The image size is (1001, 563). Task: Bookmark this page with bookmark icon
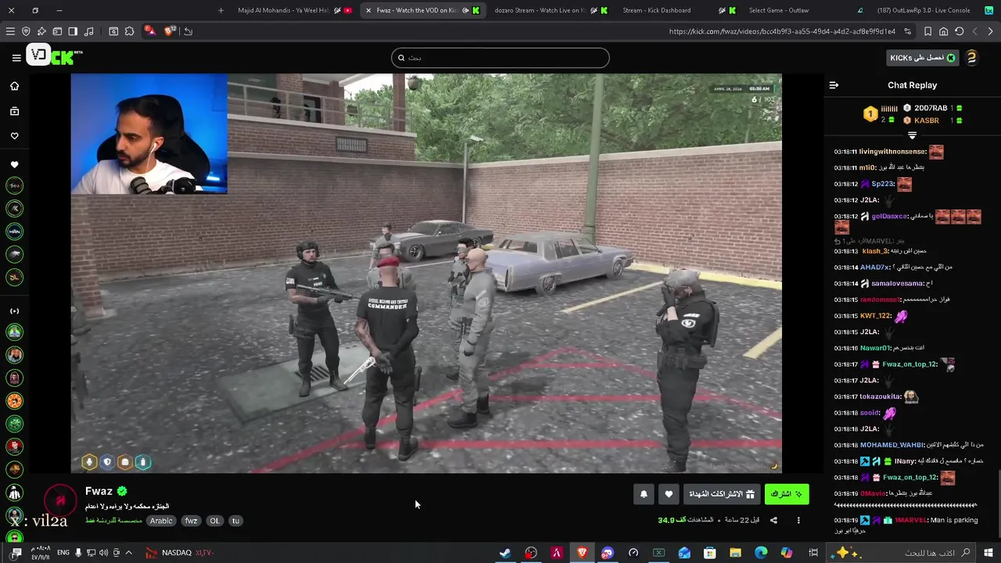928,31
